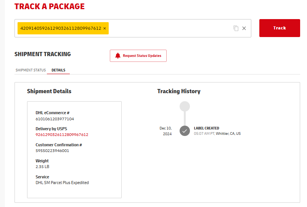The image size is (307, 207).
Task: Click the Customer Confirmation # label
Action: click(x=59, y=145)
